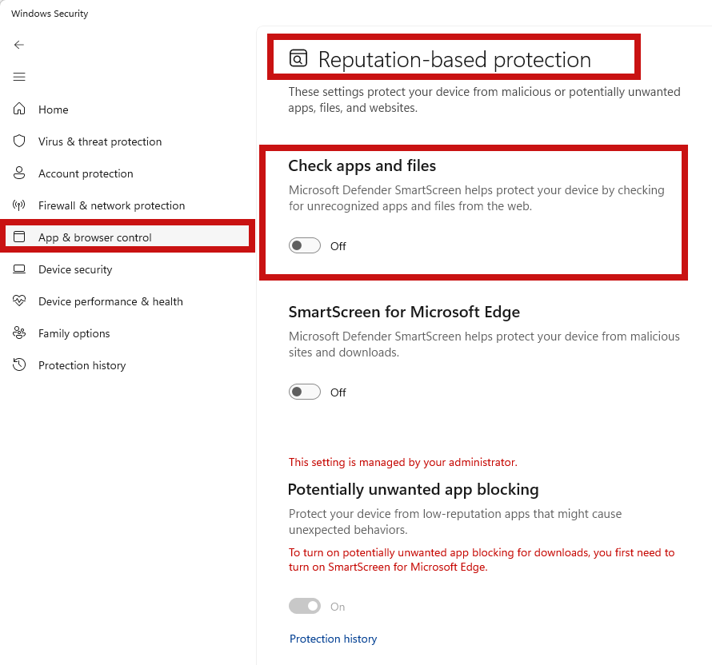The height and width of the screenshot is (665, 712).
Task: Open the hamburger navigation menu
Action: point(19,77)
